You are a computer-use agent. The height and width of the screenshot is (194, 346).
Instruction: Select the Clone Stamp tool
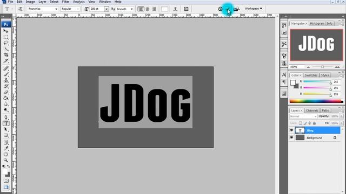coord(6,80)
